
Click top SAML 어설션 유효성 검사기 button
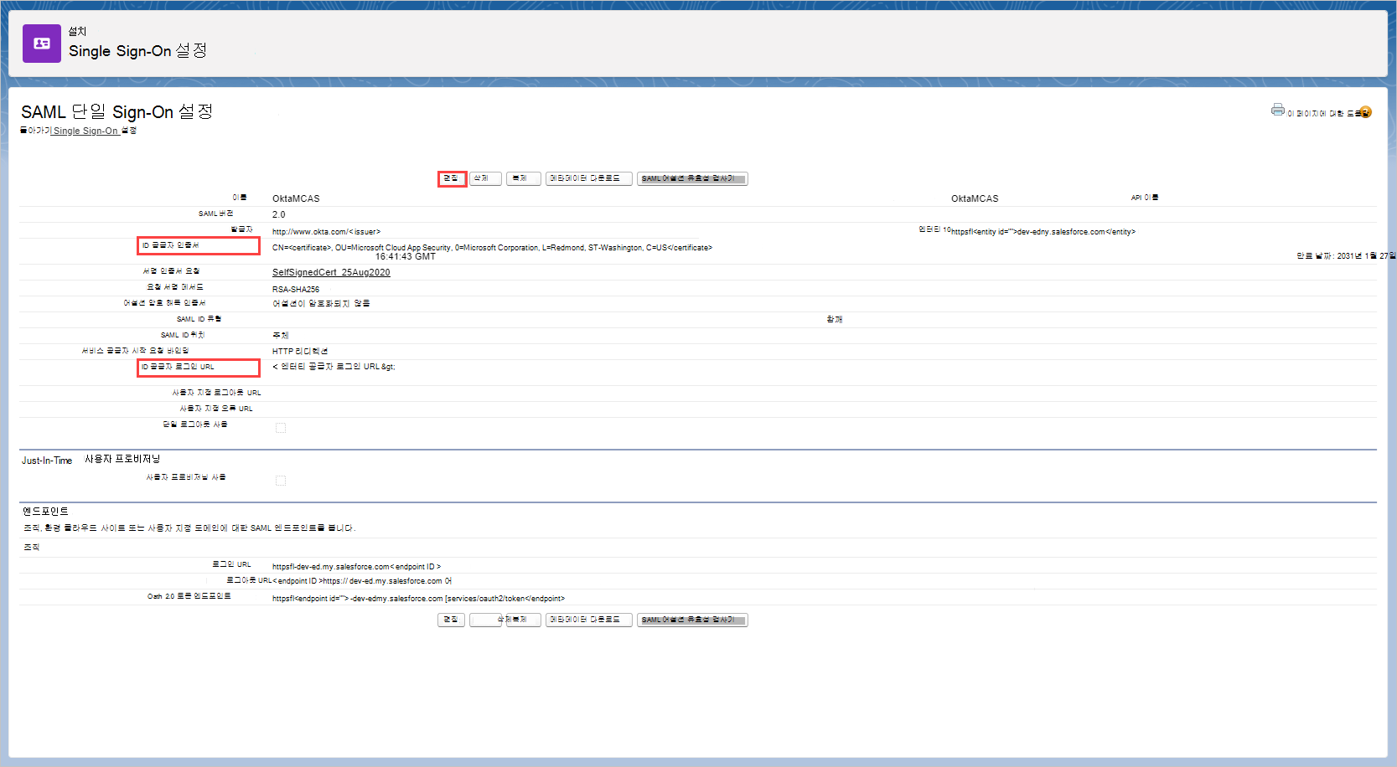point(692,178)
